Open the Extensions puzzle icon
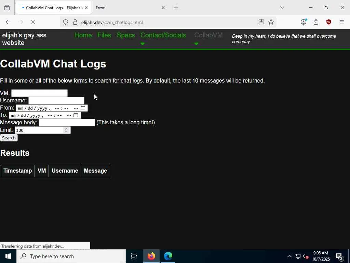This screenshot has height=263, width=350. [316, 22]
